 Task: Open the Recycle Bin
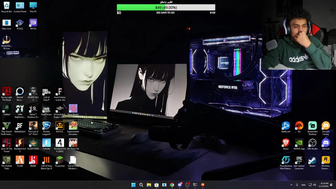coord(7,7)
